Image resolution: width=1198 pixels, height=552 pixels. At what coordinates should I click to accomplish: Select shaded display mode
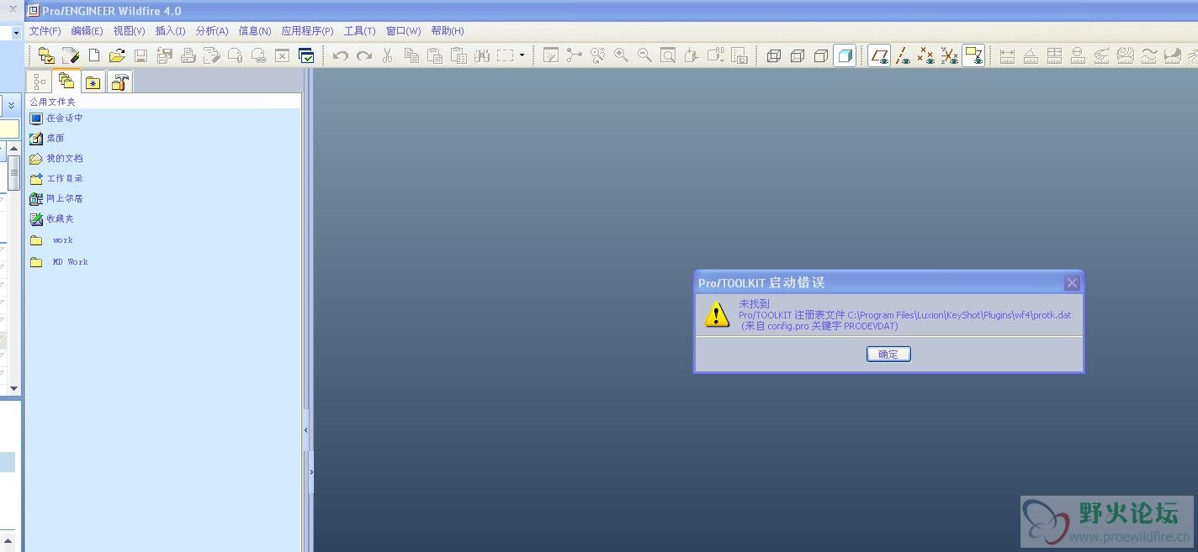click(845, 56)
